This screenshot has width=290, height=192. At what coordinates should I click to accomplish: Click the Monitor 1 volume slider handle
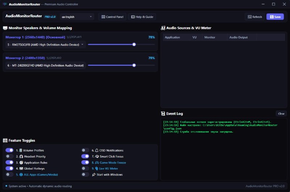pyautogui.click(x=134, y=44)
